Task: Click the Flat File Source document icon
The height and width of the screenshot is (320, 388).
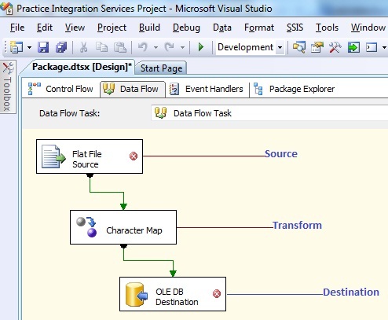Action: [x=53, y=156]
